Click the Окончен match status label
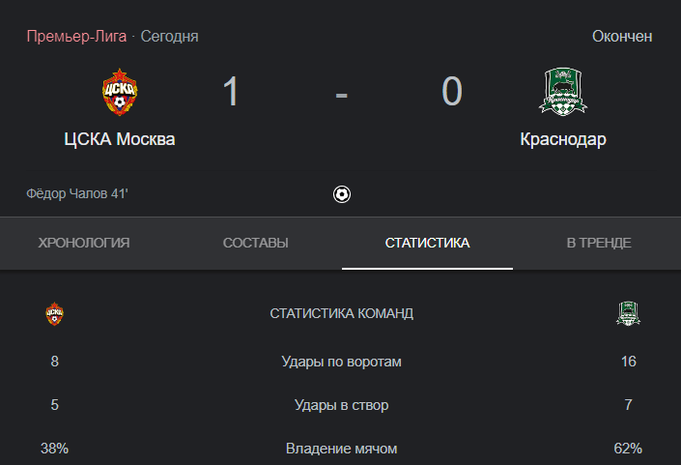Viewport: 681px width, 465px height. [622, 36]
